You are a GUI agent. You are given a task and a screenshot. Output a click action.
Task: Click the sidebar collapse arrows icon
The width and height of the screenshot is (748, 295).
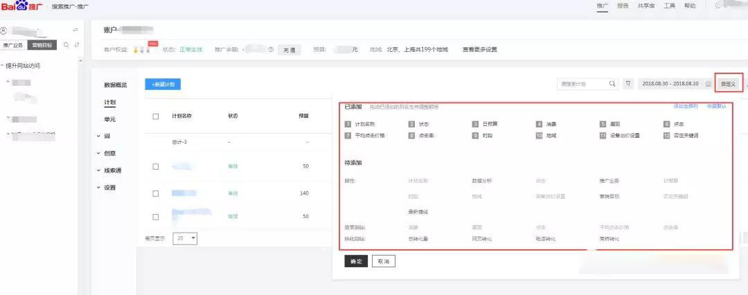pos(75,30)
